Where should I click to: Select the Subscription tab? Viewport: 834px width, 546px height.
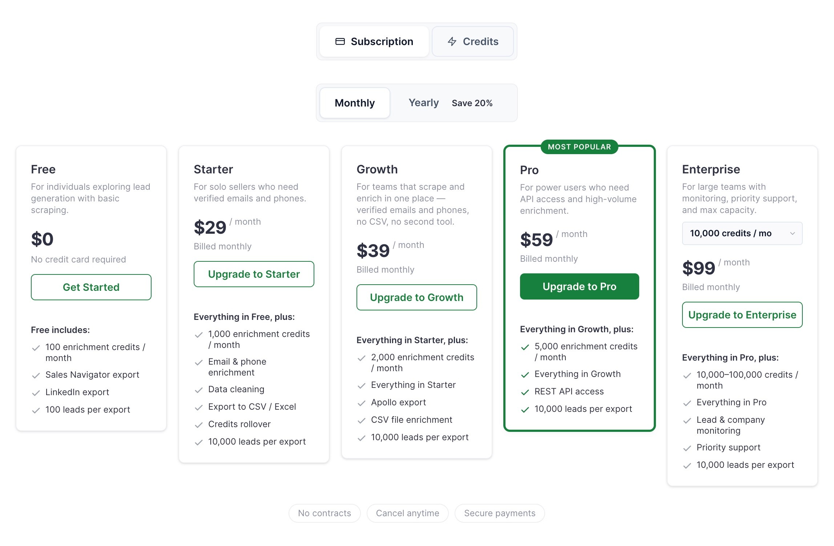coord(374,41)
